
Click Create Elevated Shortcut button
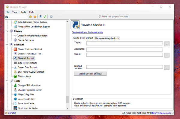[x=90, y=74]
